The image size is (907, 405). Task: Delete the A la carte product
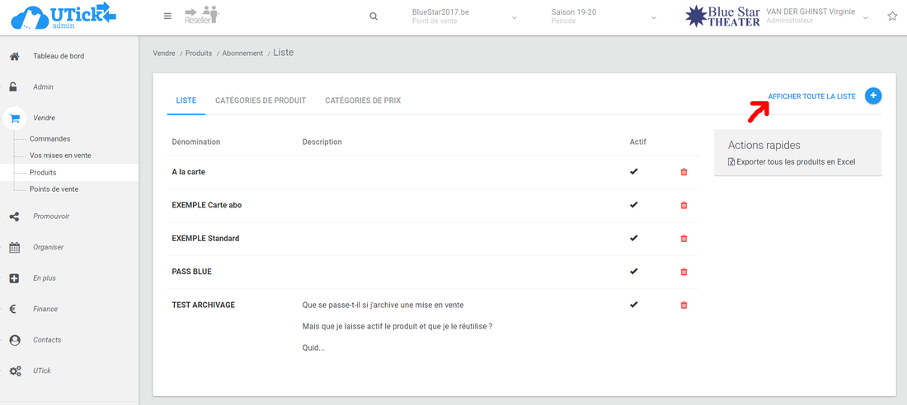pos(683,172)
